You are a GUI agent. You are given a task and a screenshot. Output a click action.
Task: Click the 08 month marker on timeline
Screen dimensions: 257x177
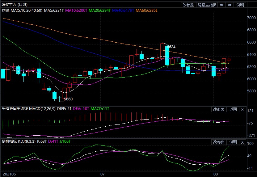click(216, 174)
